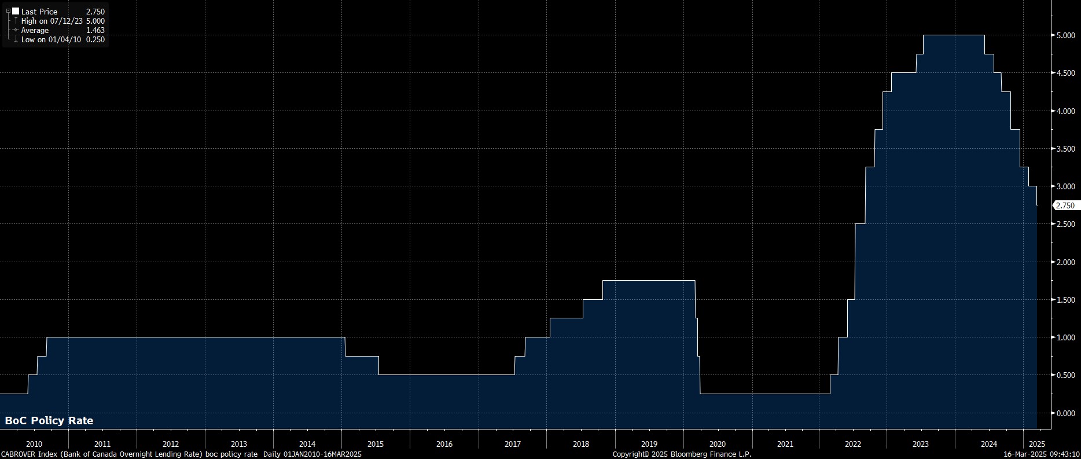The height and width of the screenshot is (459, 1081).
Task: Click the 2019 x-axis year label
Action: click(649, 444)
